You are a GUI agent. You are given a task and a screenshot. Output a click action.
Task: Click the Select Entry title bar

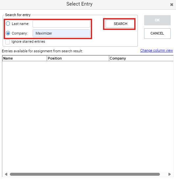coord(79,4)
